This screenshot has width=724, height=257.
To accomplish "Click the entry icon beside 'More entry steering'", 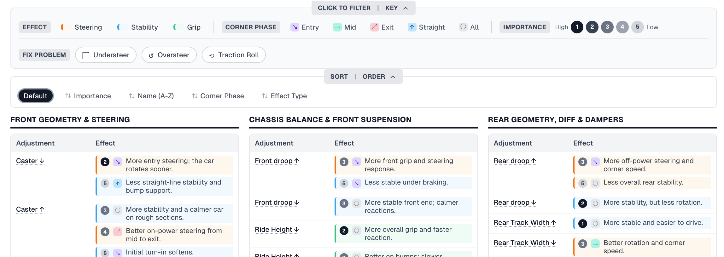I will pos(118,162).
